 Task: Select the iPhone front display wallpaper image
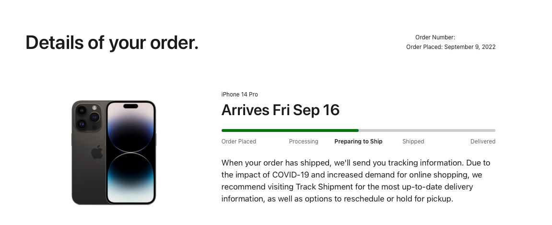pos(130,153)
